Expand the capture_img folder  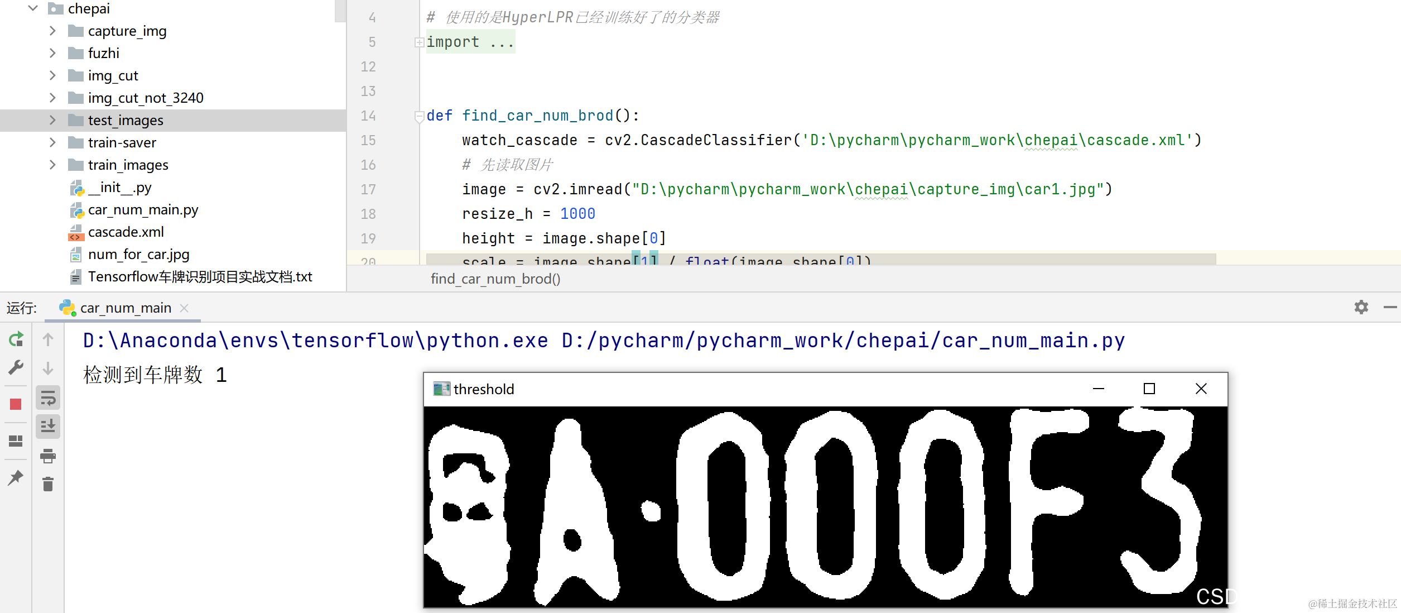[52, 31]
